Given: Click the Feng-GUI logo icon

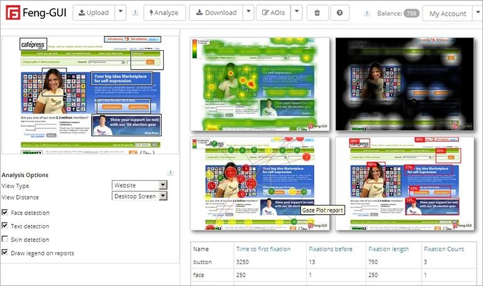Looking at the screenshot, I should [12, 13].
